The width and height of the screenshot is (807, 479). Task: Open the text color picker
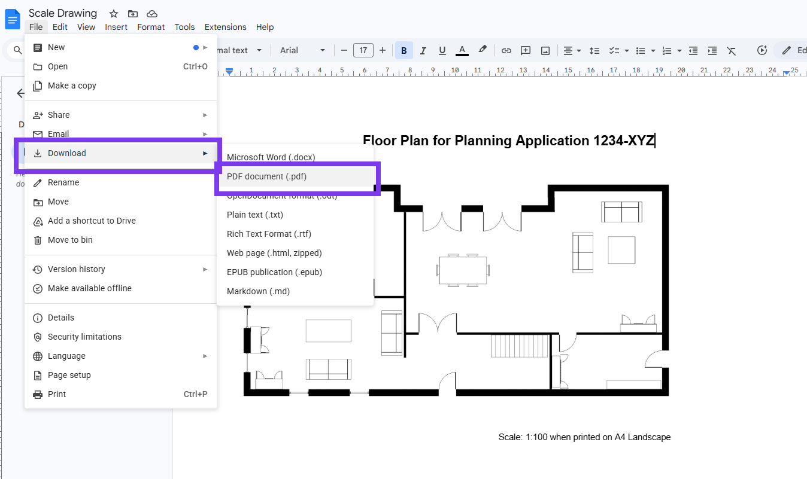[x=462, y=50]
